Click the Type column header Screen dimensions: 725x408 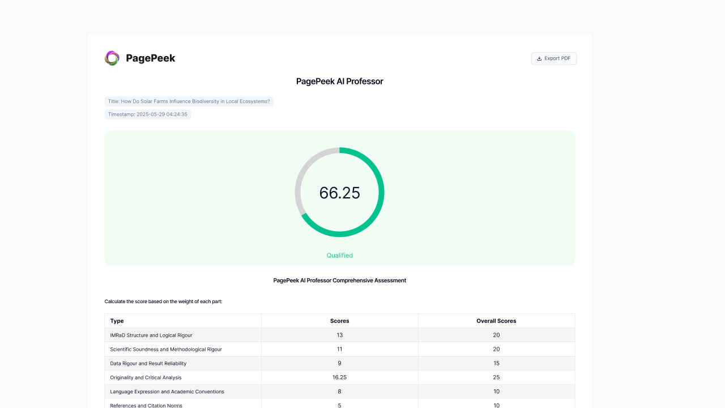click(x=117, y=321)
